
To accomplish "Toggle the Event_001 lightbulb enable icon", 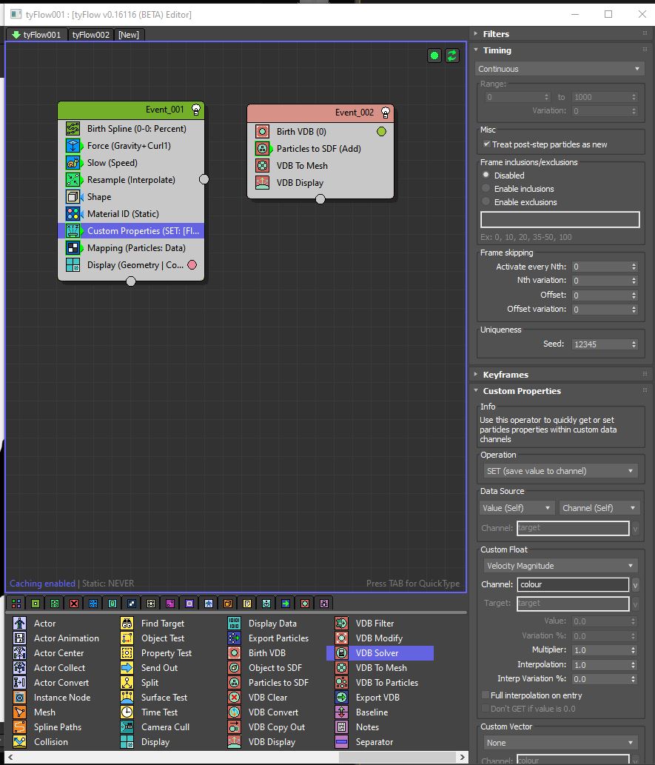I will tap(196, 110).
